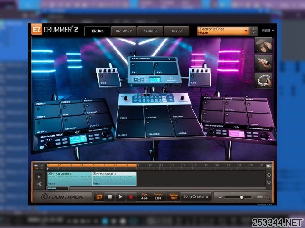Trigger the FX4 pedal pad
This screenshot has height=228, width=305.
click(200, 79)
